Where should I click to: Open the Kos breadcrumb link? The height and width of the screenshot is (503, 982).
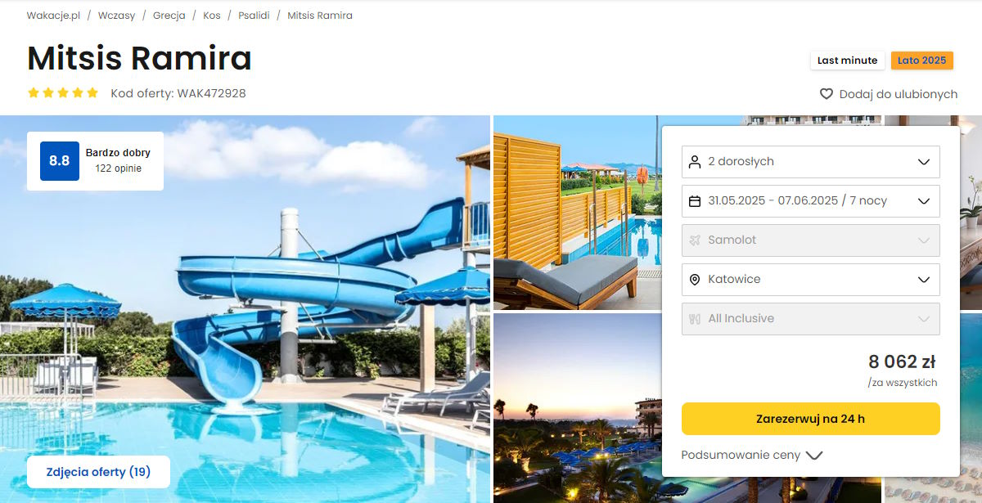click(x=212, y=16)
